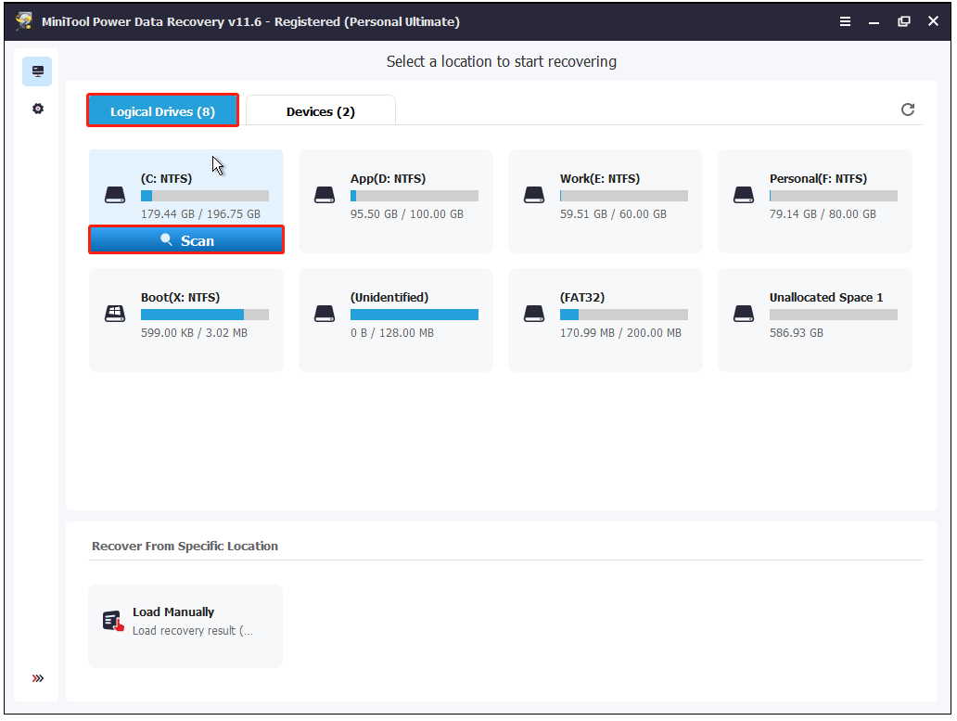Screen dimensions: 957x721
Task: Click 'Recover From Specific Location' heading
Action: click(x=185, y=546)
